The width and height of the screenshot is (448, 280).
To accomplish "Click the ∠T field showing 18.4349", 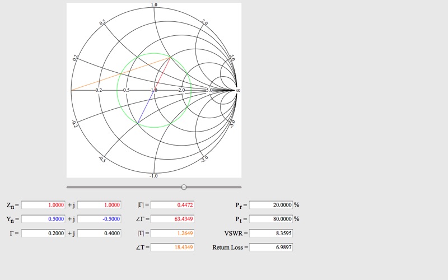I will coord(172,247).
